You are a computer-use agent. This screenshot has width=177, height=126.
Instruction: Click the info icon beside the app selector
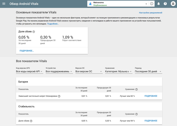[x=152, y=4]
